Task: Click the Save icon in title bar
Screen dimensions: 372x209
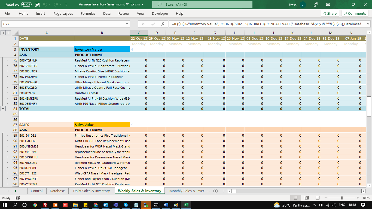Action: [37, 5]
